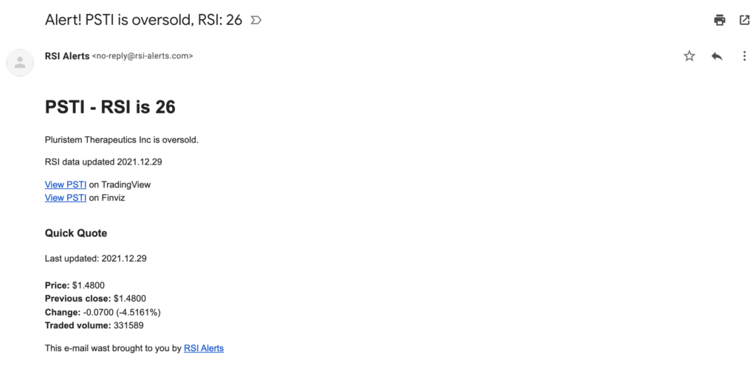Viewport: 756px width, 374px height.
Task: Toggle the importance marker beside the subject
Action: coord(256,20)
